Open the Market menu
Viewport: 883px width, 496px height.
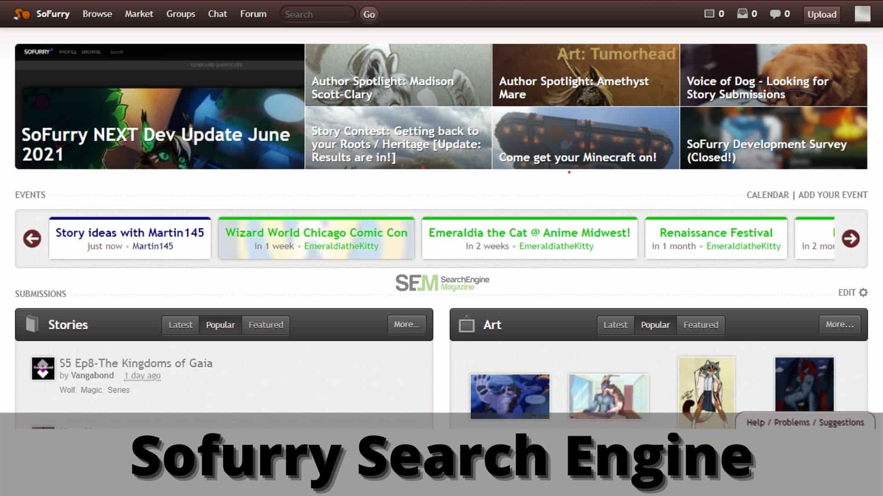coord(139,14)
